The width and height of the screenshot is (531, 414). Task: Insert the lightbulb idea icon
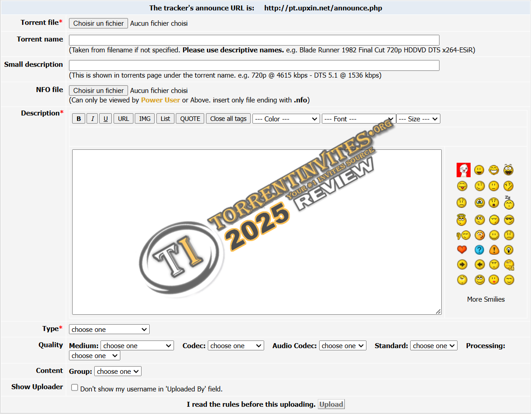[508, 250]
